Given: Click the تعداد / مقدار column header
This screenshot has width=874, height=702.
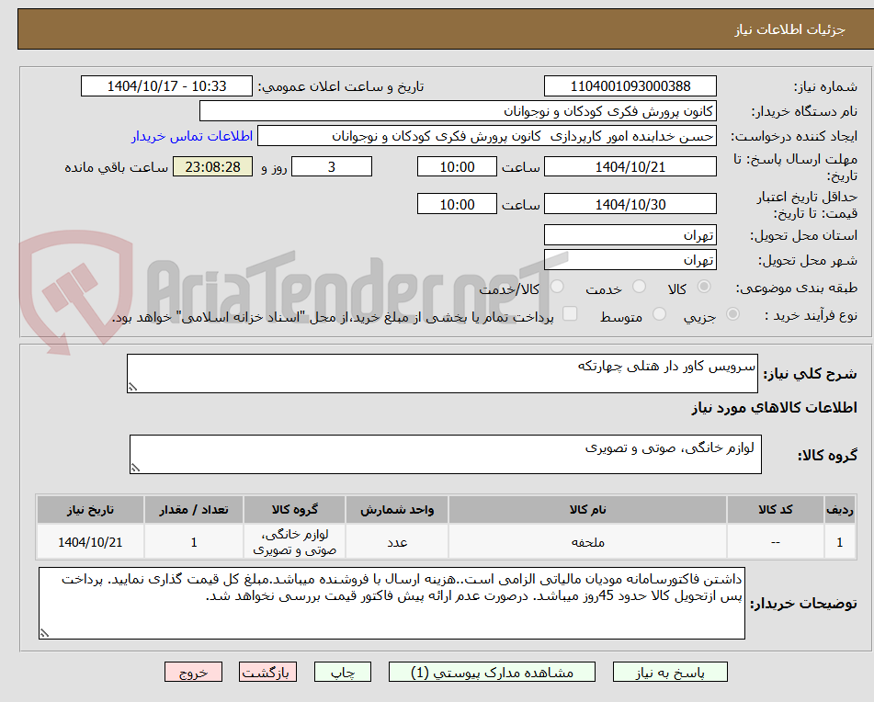Looking at the screenshot, I should [x=193, y=510].
